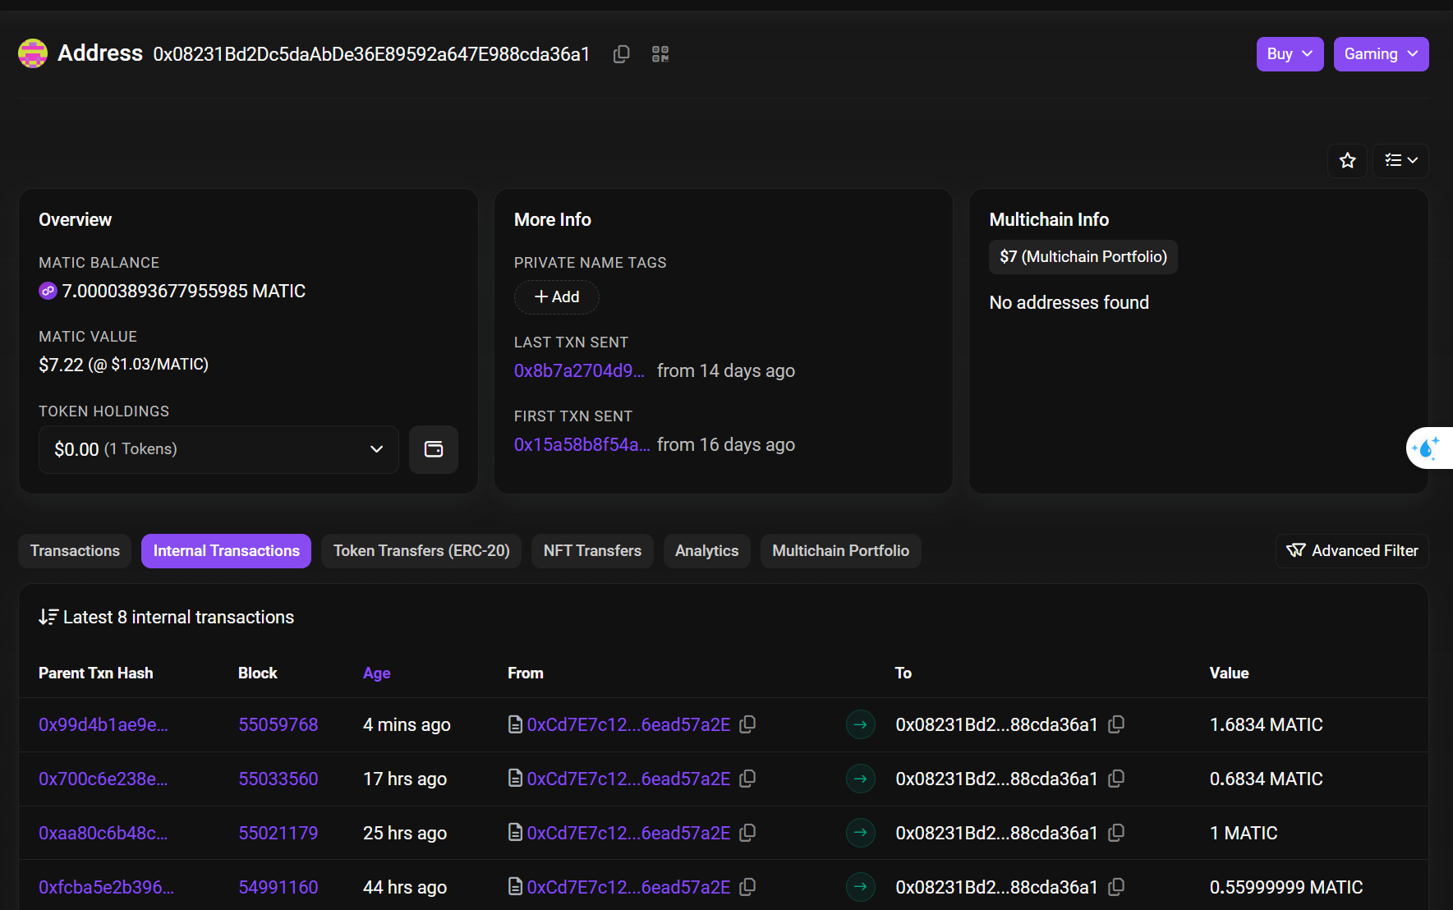Add a private name tag
Viewport: 1453px width, 910px height.
(x=557, y=297)
